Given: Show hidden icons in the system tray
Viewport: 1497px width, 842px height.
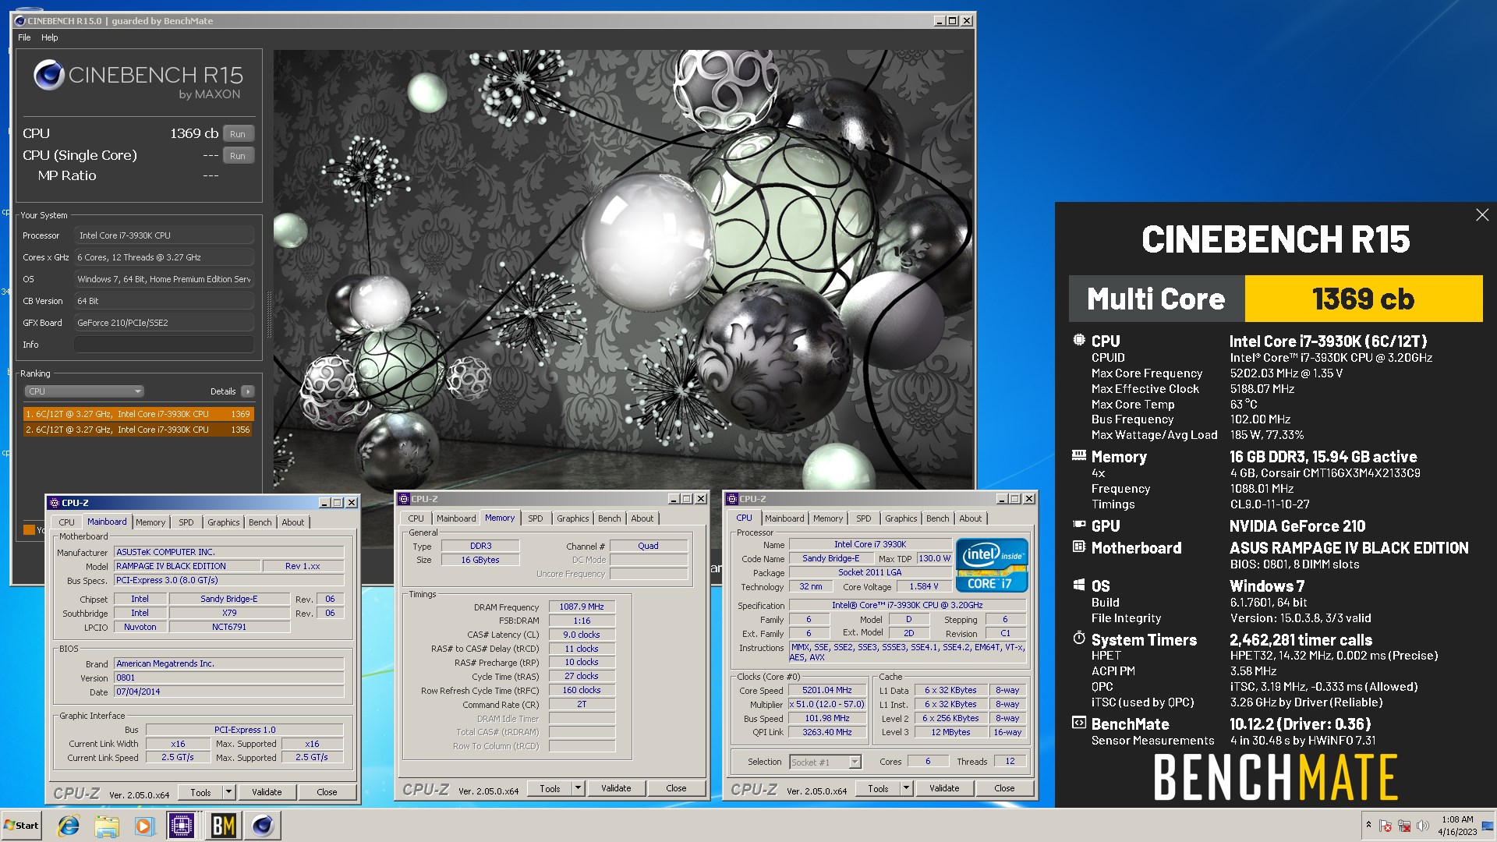Looking at the screenshot, I should [x=1368, y=825].
